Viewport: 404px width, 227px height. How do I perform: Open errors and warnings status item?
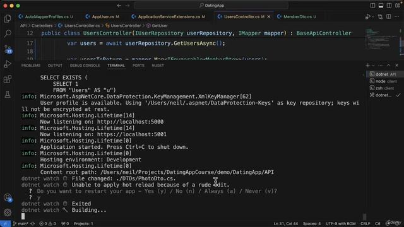coord(47,224)
